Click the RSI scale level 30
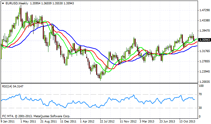211x124 pixels. [200, 108]
